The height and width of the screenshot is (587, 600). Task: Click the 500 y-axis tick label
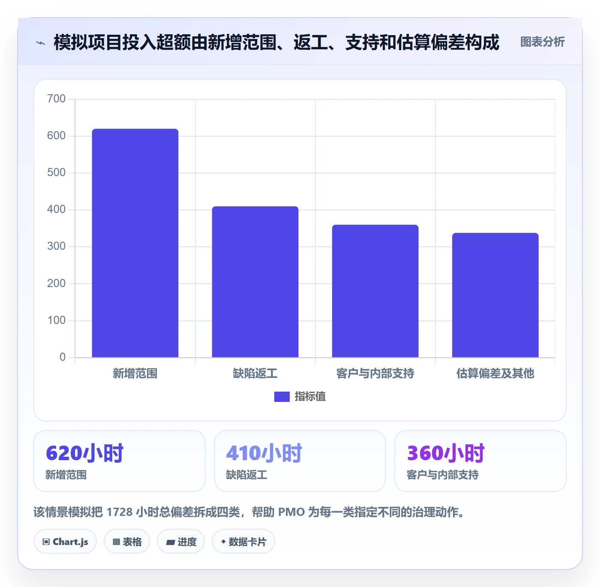(x=56, y=173)
